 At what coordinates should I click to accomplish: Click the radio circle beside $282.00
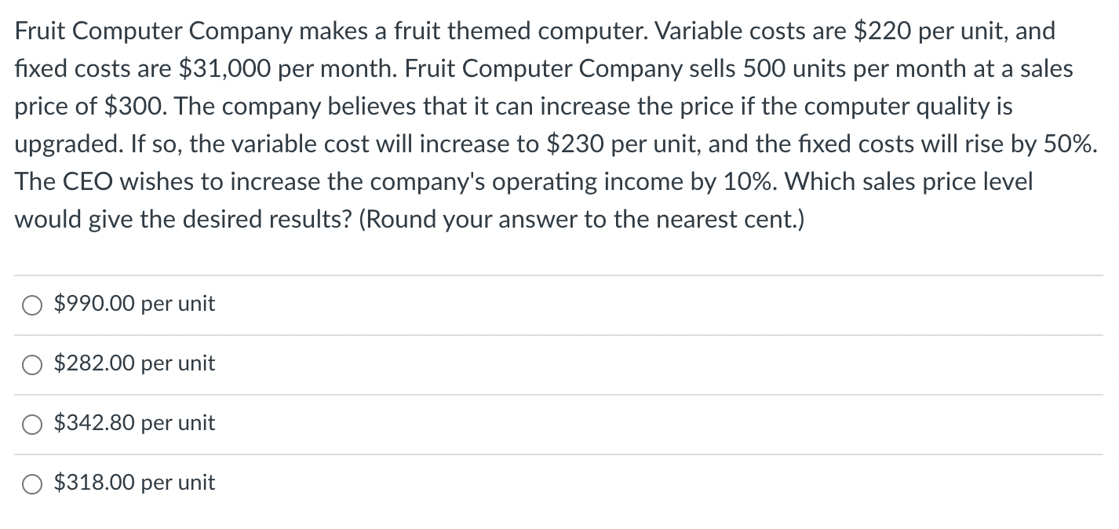coord(31,364)
